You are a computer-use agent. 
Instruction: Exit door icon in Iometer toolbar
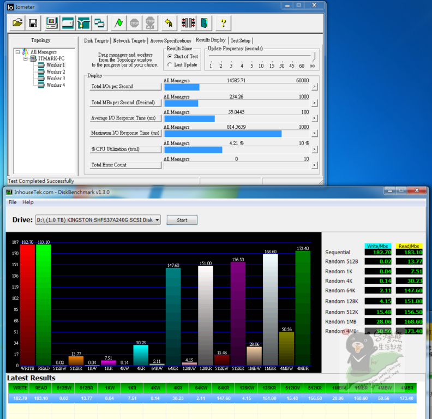(204, 23)
